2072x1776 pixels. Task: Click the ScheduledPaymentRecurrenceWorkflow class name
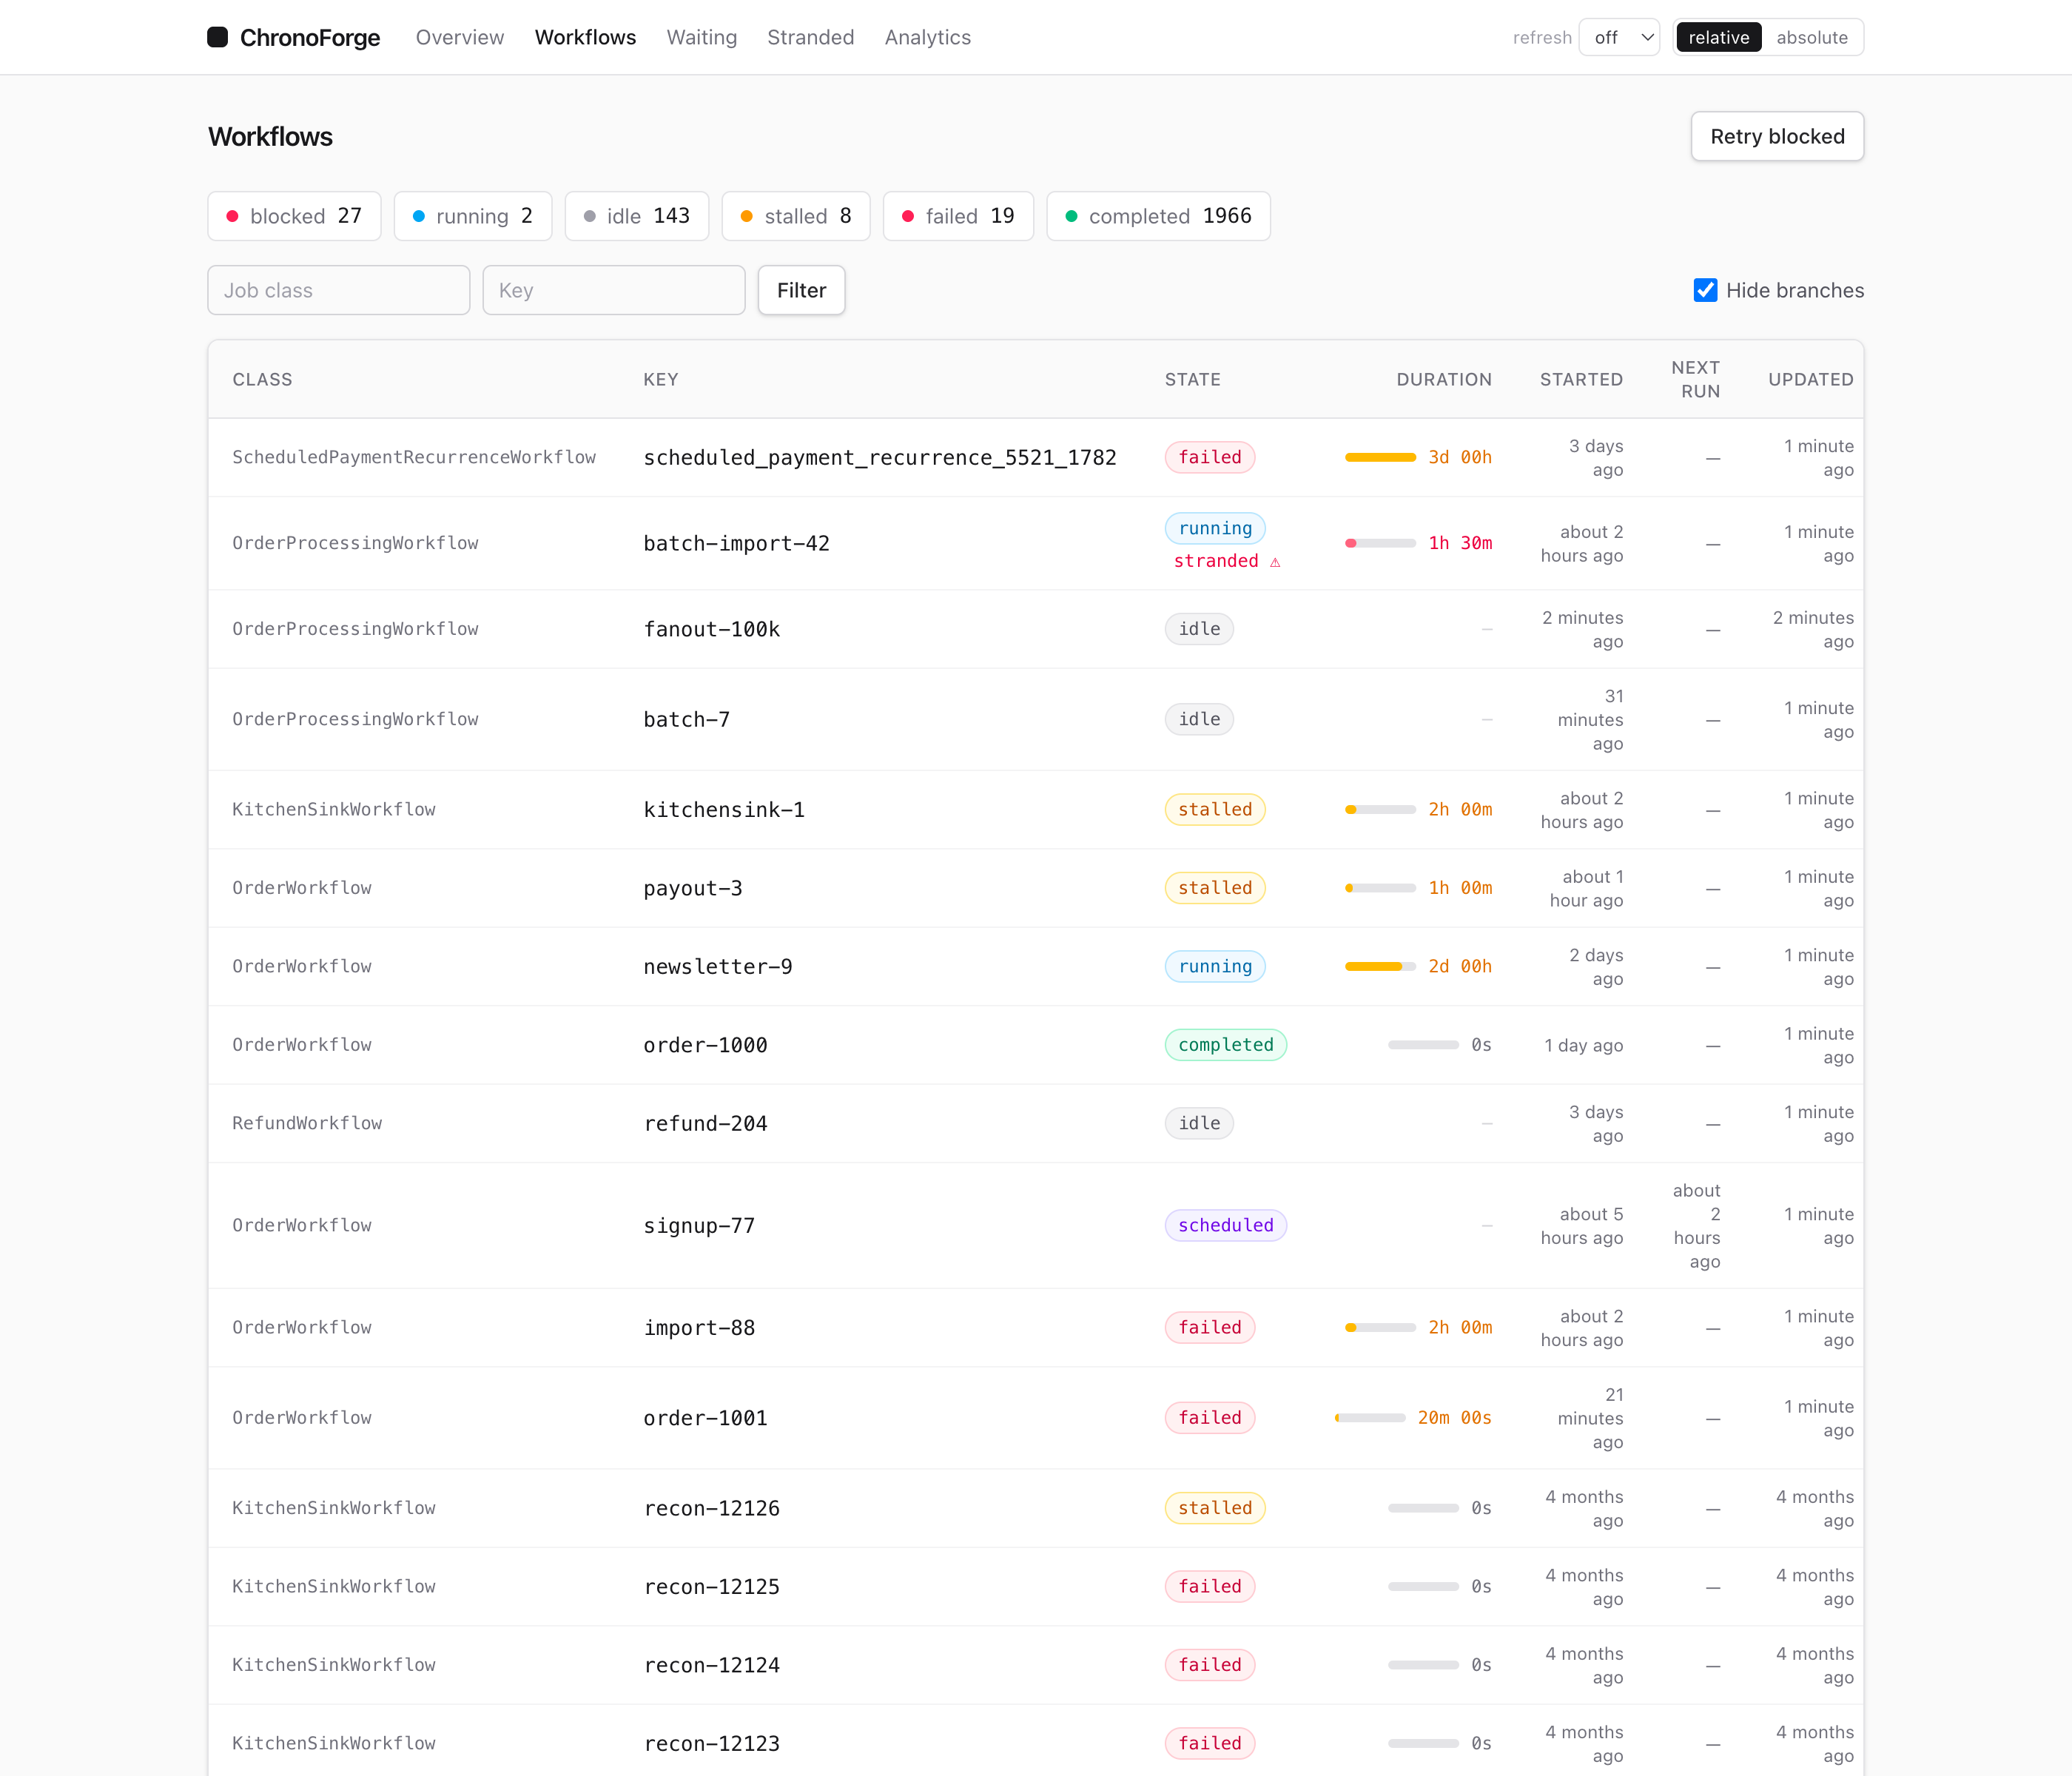coord(414,457)
